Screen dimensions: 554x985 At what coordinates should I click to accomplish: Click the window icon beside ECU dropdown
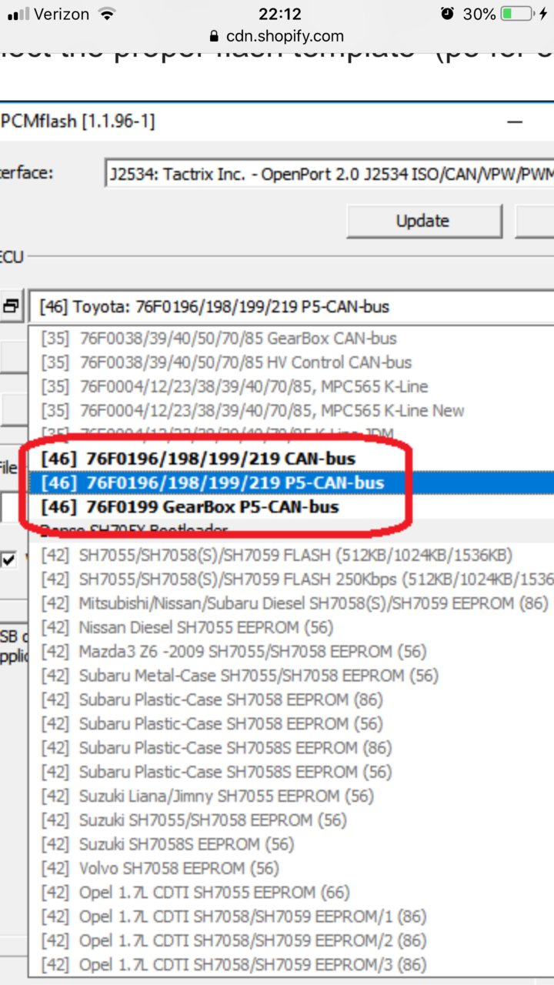(11, 306)
